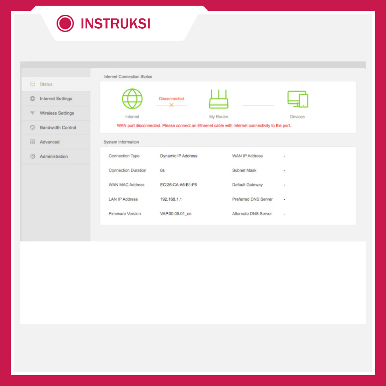Click the Wireless Settings Wi-Fi icon
The height and width of the screenshot is (386, 386).
coord(33,113)
